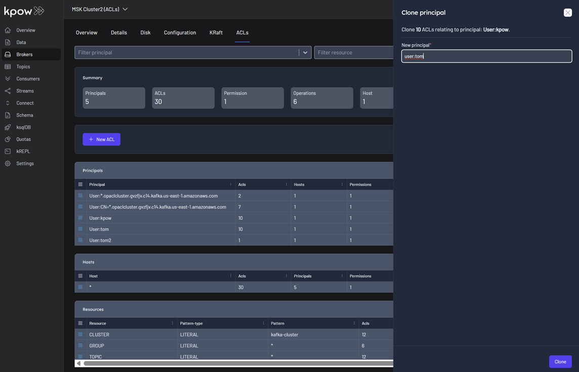The image size is (579, 372).
Task: Switch to the Configuration tab
Action: pyautogui.click(x=180, y=33)
